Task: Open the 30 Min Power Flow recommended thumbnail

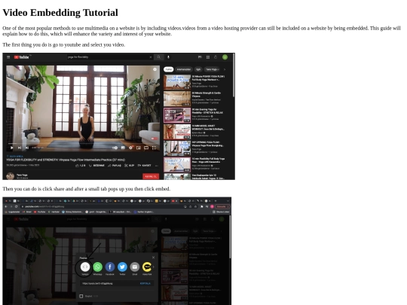Action: pos(177,82)
